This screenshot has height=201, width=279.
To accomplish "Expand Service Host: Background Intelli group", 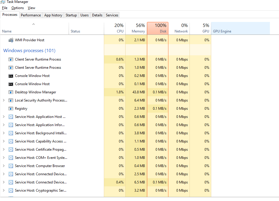I will point(4,133).
